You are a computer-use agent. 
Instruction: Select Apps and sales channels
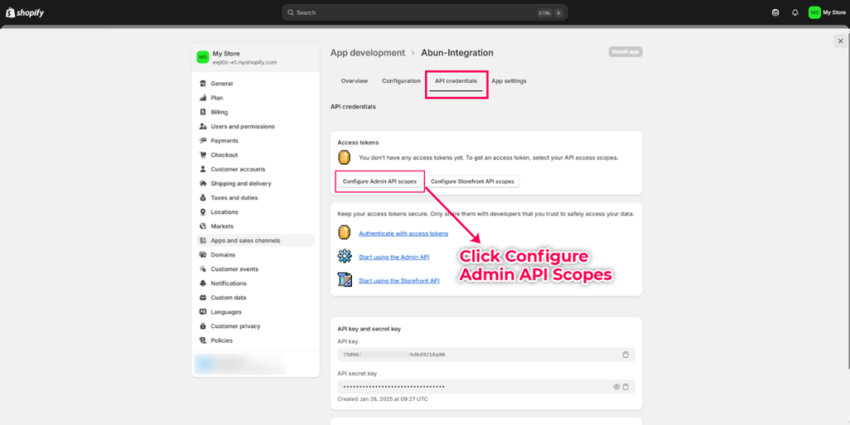[256, 241]
